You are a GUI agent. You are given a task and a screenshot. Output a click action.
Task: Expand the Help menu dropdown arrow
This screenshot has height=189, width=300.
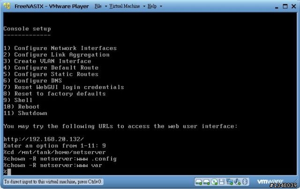click(161, 6)
